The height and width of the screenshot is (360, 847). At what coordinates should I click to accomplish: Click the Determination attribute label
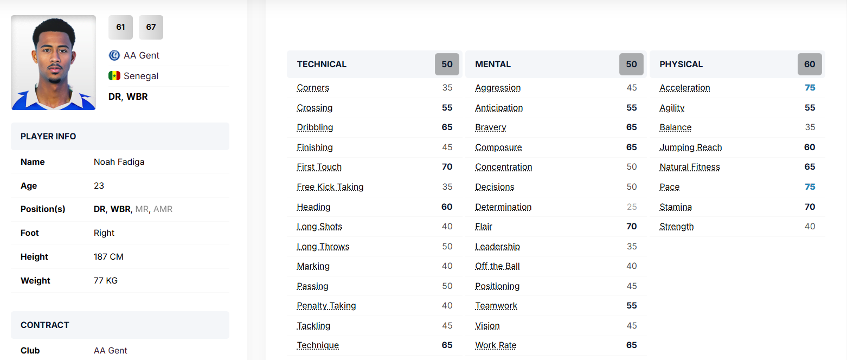tap(503, 207)
